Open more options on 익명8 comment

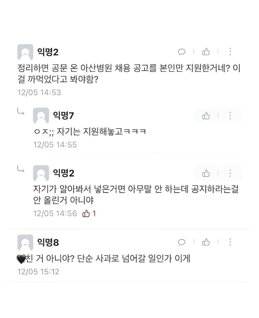tap(230, 242)
